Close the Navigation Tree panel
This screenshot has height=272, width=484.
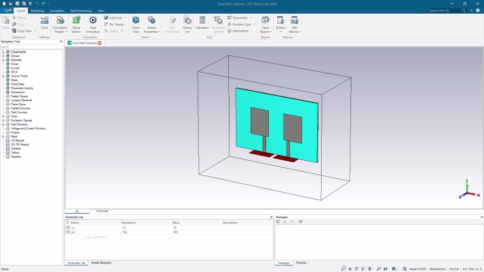coord(61,42)
